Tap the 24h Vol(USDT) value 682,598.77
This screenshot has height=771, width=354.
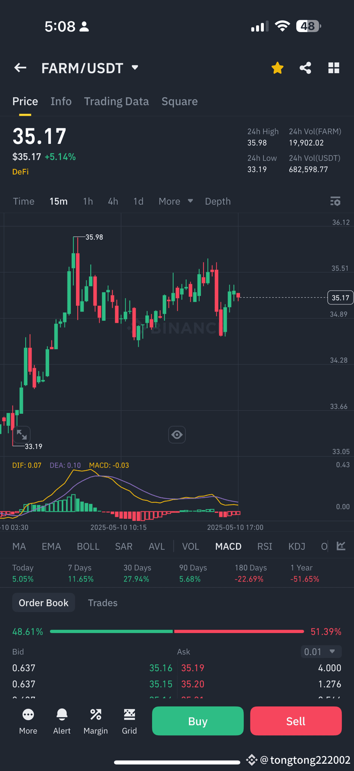click(x=308, y=169)
